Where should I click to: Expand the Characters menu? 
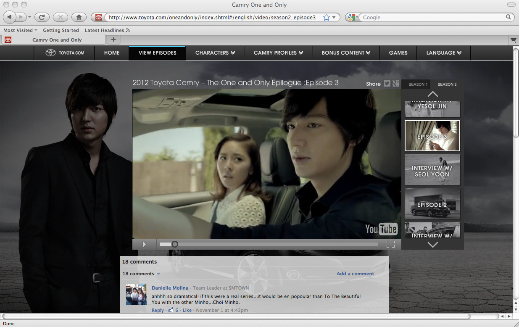(x=215, y=53)
